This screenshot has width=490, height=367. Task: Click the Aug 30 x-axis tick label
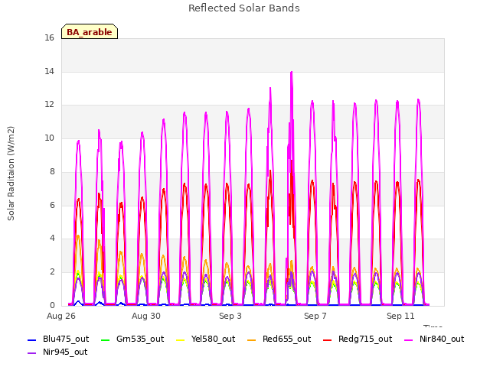point(146,316)
